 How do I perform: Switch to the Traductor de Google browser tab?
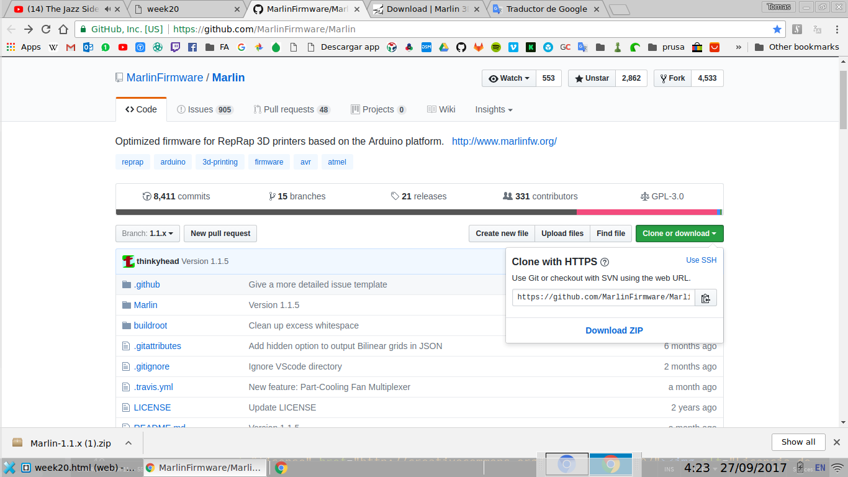[546, 9]
